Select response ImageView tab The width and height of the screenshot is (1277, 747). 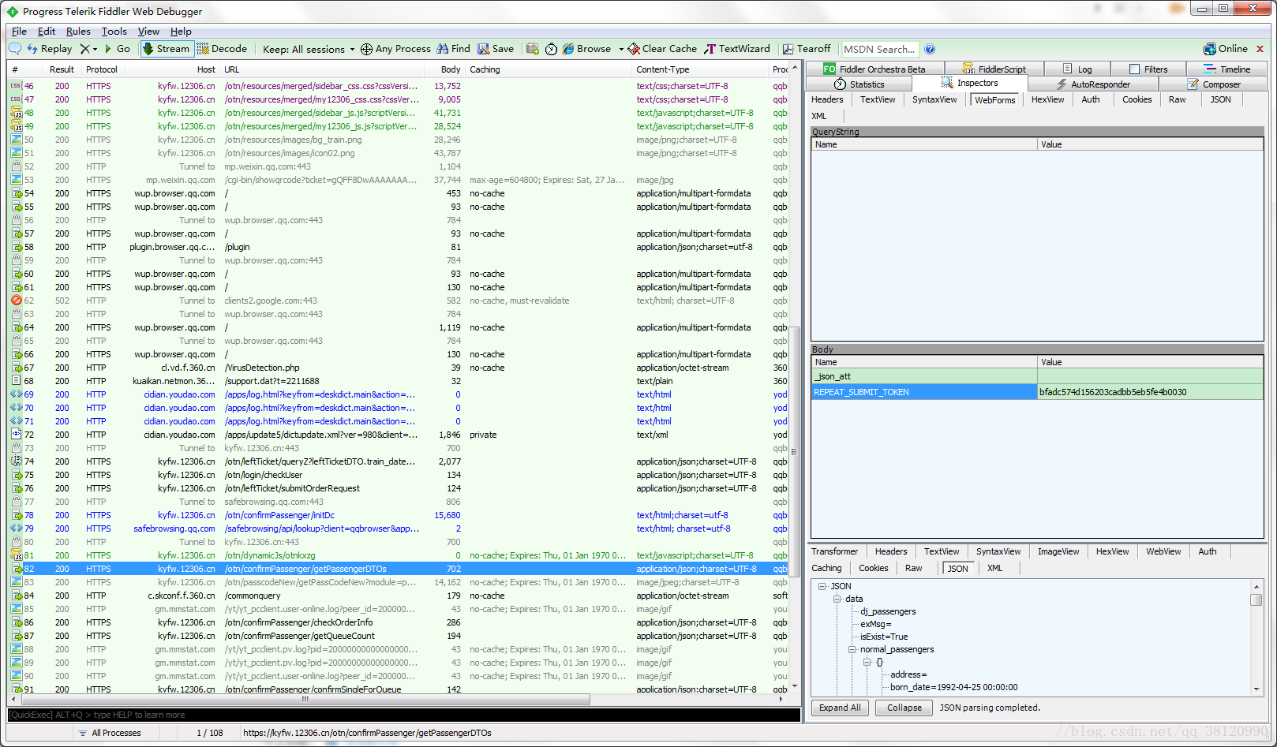point(1058,551)
